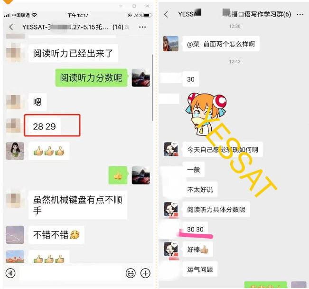Tap the girl avatar beside the thumbs-up emojis
The image size is (309, 289).
[15, 151]
